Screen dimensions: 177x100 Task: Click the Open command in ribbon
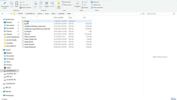(85, 2)
